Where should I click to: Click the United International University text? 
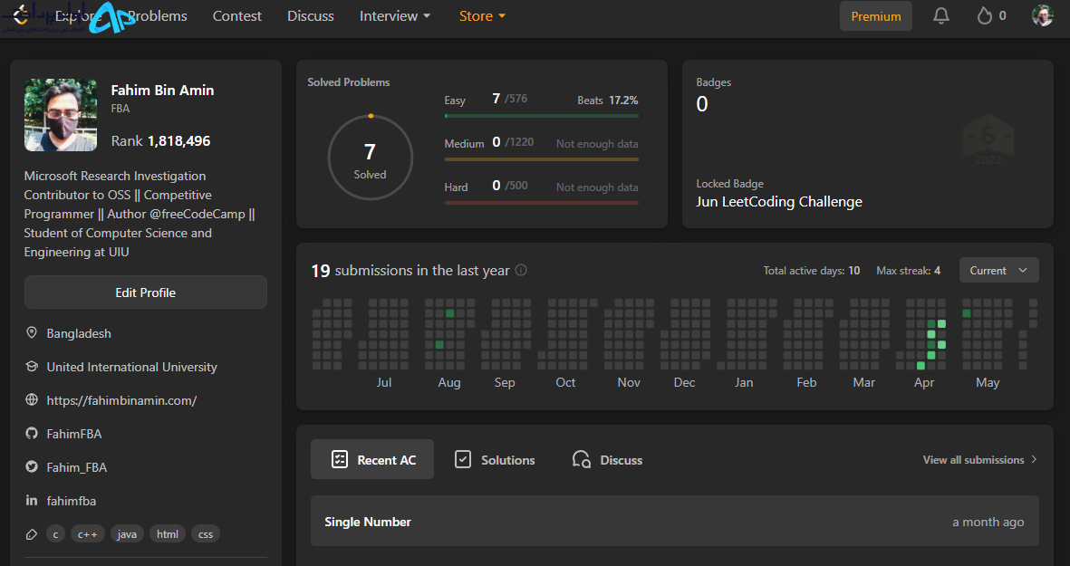point(131,367)
